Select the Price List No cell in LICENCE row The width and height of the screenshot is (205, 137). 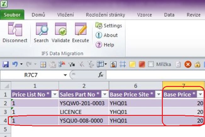(x=35, y=112)
